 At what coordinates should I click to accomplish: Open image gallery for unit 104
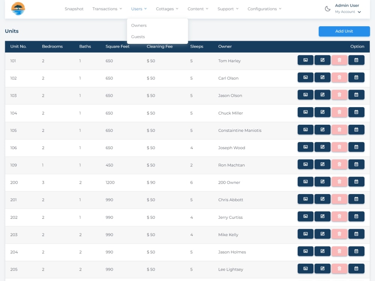click(x=305, y=112)
